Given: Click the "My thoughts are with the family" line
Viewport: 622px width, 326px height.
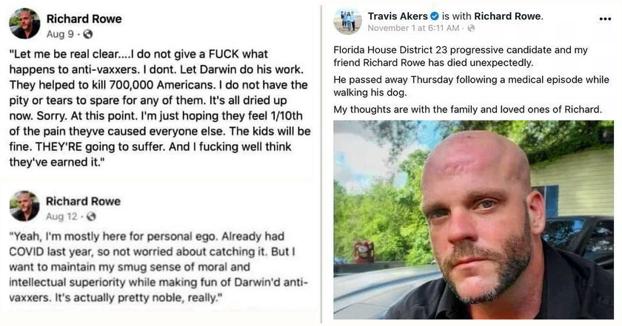Looking at the screenshot, I should point(467,110).
